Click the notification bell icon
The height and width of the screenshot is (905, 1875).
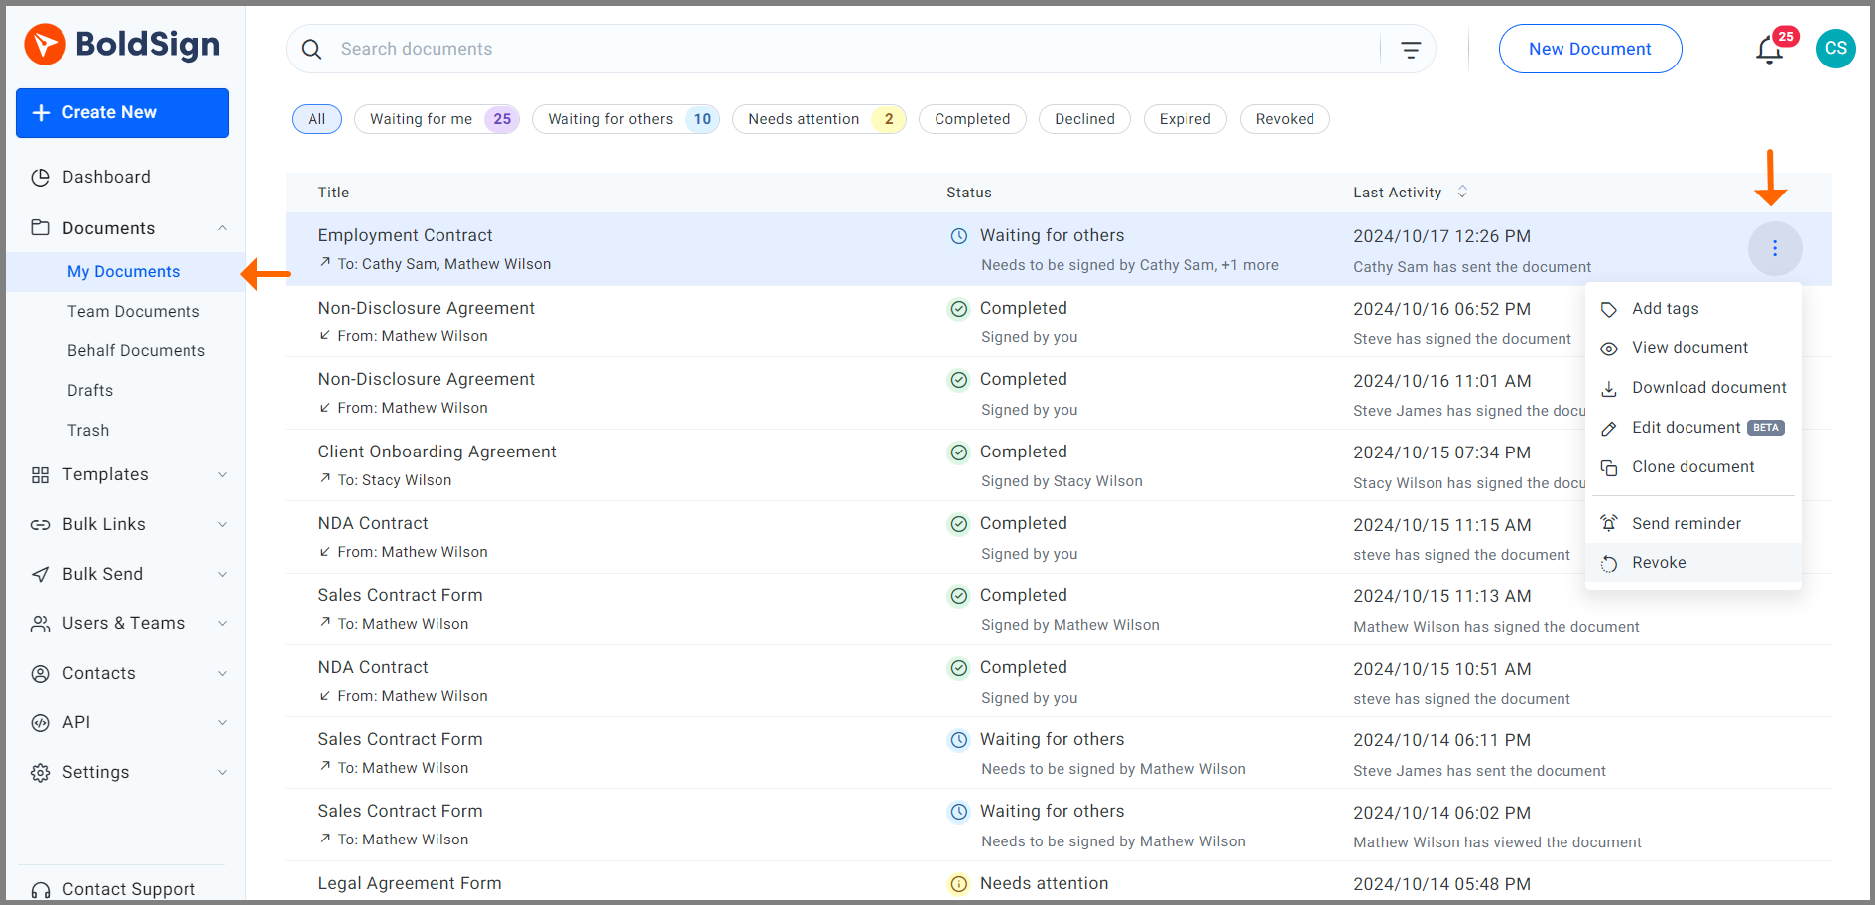tap(1769, 50)
